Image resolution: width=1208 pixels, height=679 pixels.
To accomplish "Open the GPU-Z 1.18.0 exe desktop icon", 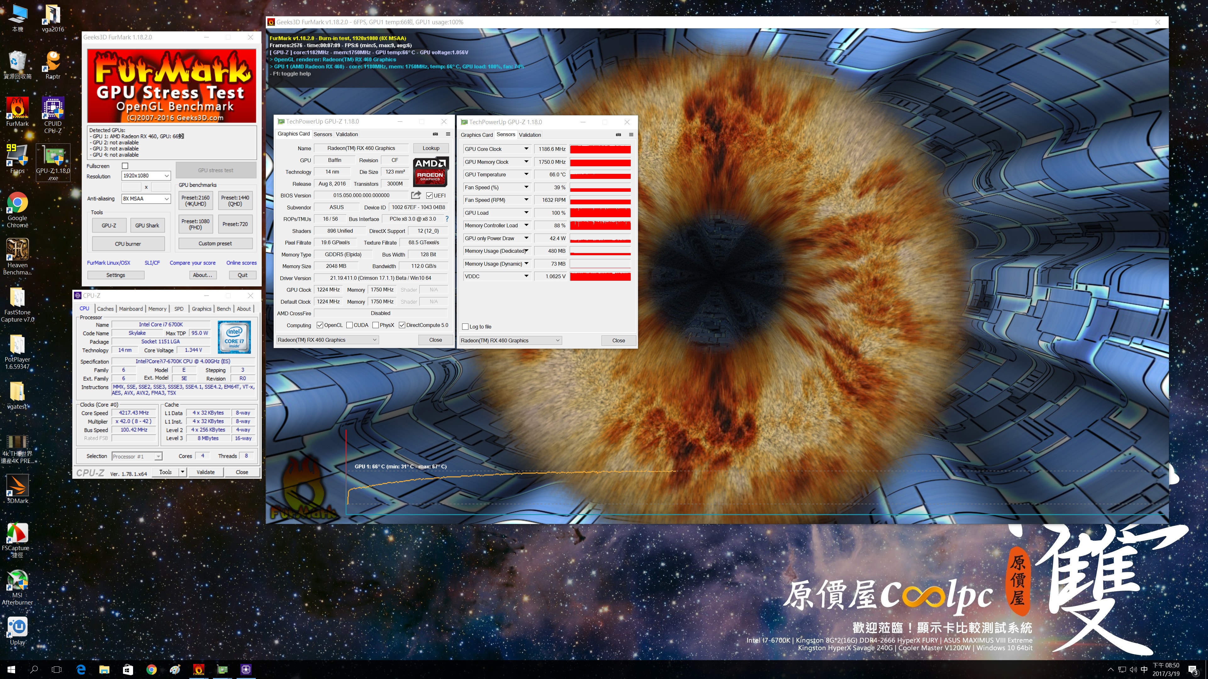I will [x=53, y=162].
